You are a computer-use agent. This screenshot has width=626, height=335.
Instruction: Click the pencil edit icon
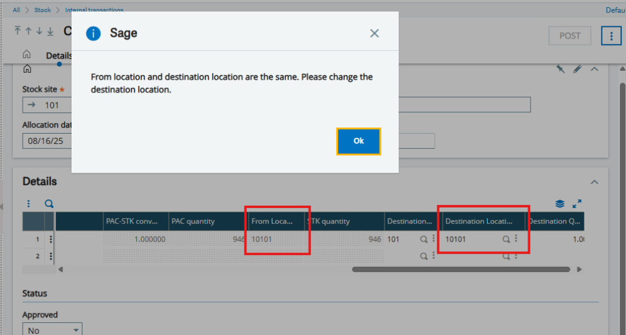click(x=577, y=69)
